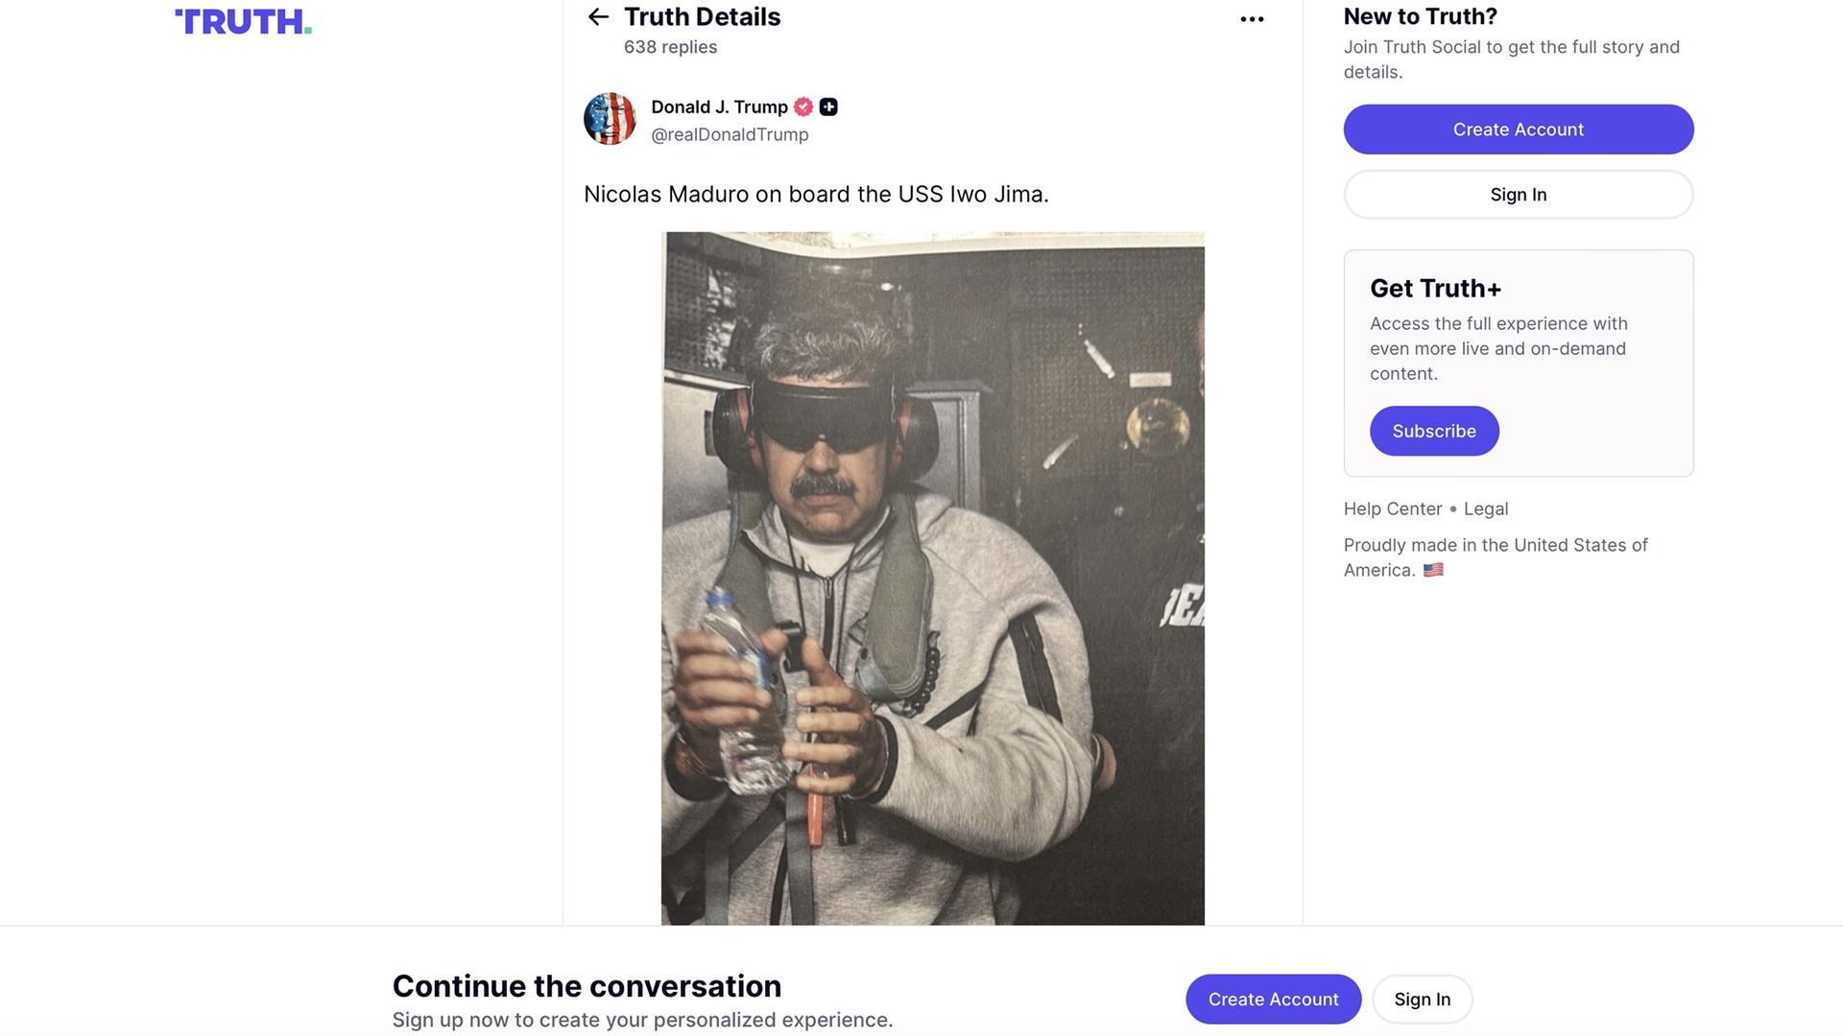Open the Legal link
The height and width of the screenshot is (1036, 1843).
[x=1485, y=509]
